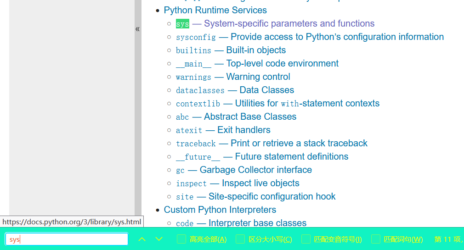This screenshot has height=250, width=464.
Task: Open the inspect — Inspect live objects link
Action: 238,183
